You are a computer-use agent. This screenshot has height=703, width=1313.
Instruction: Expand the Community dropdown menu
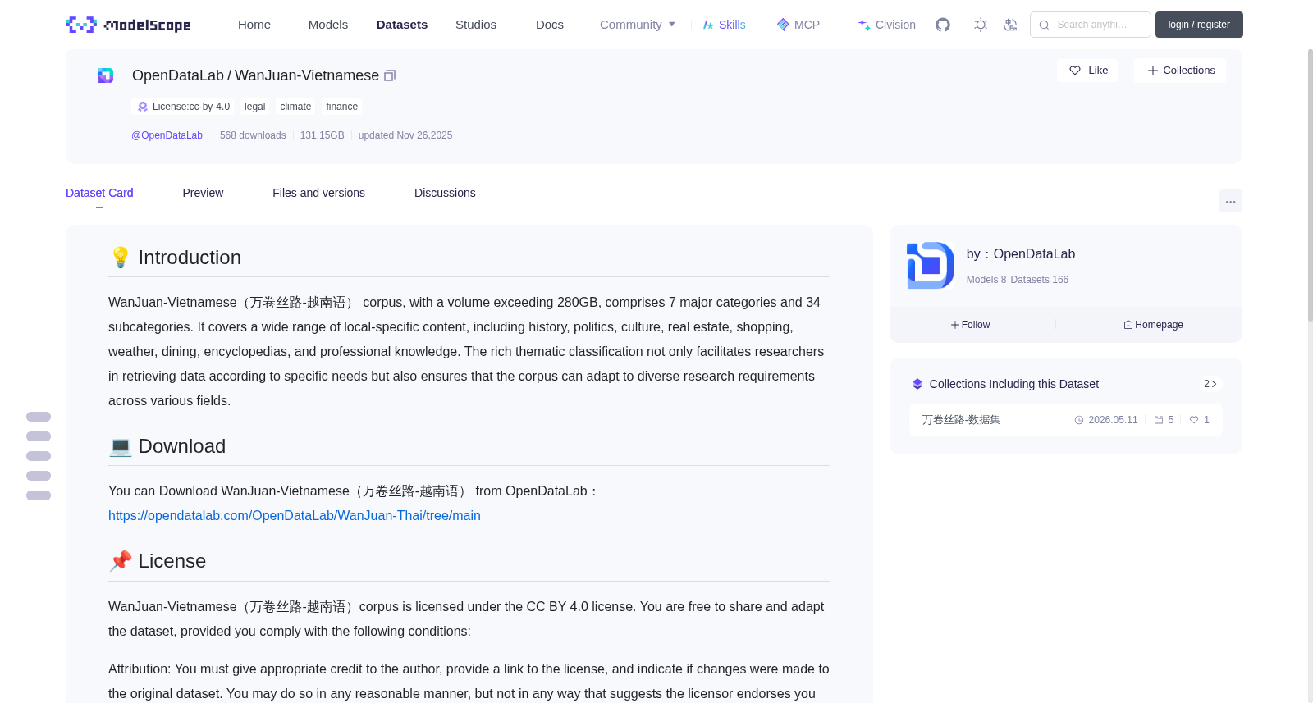(638, 25)
